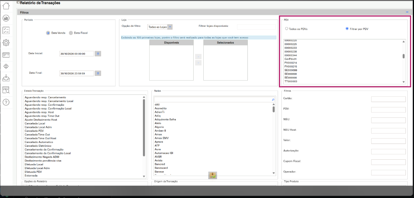Select PV000214 in the PDV list
Viewport: 414px width, 198px height.
(x=291, y=63)
